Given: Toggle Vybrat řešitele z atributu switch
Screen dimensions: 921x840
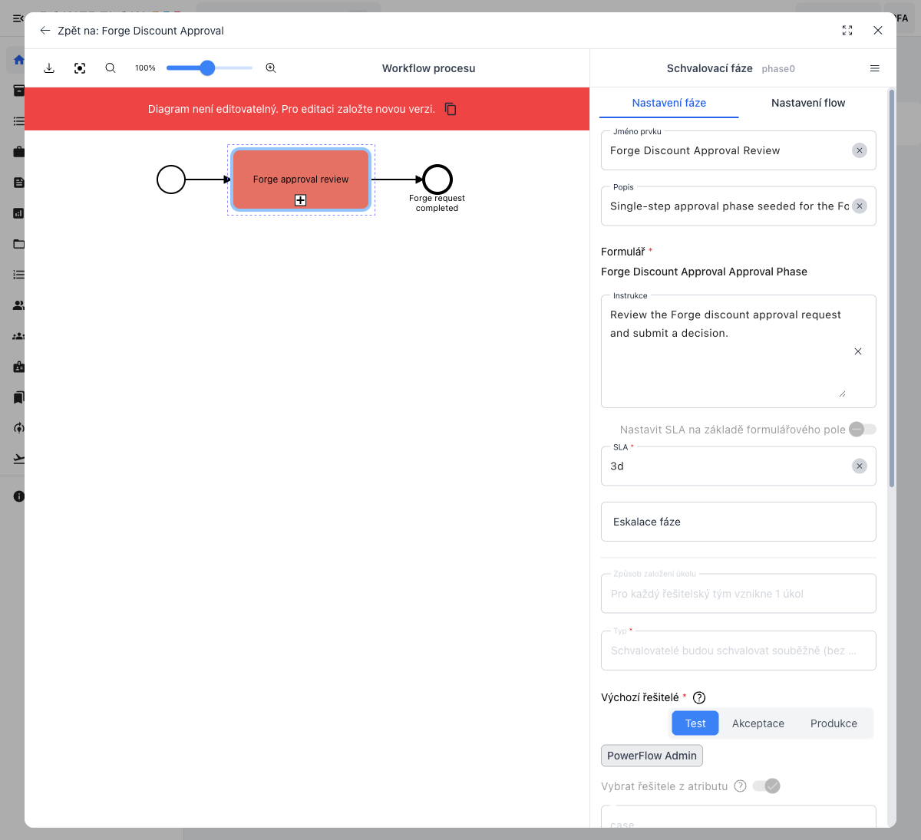Looking at the screenshot, I should 766,786.
